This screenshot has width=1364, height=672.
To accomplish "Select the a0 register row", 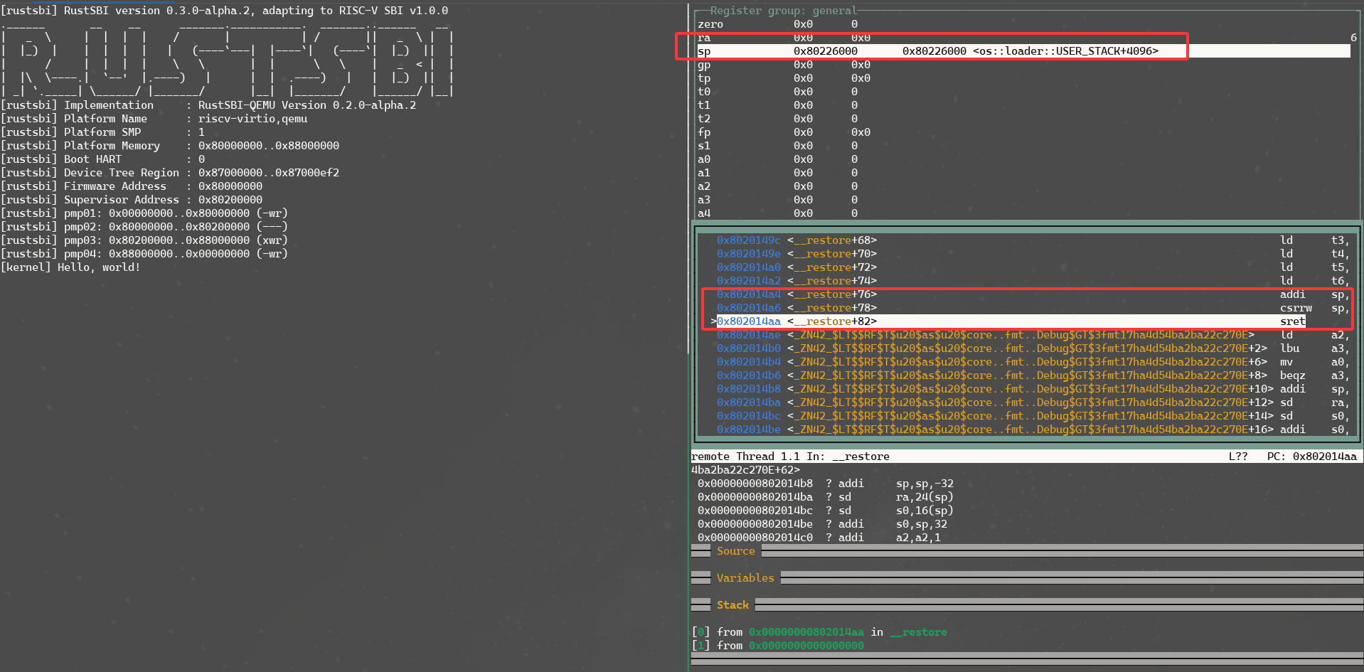I will tap(778, 159).
